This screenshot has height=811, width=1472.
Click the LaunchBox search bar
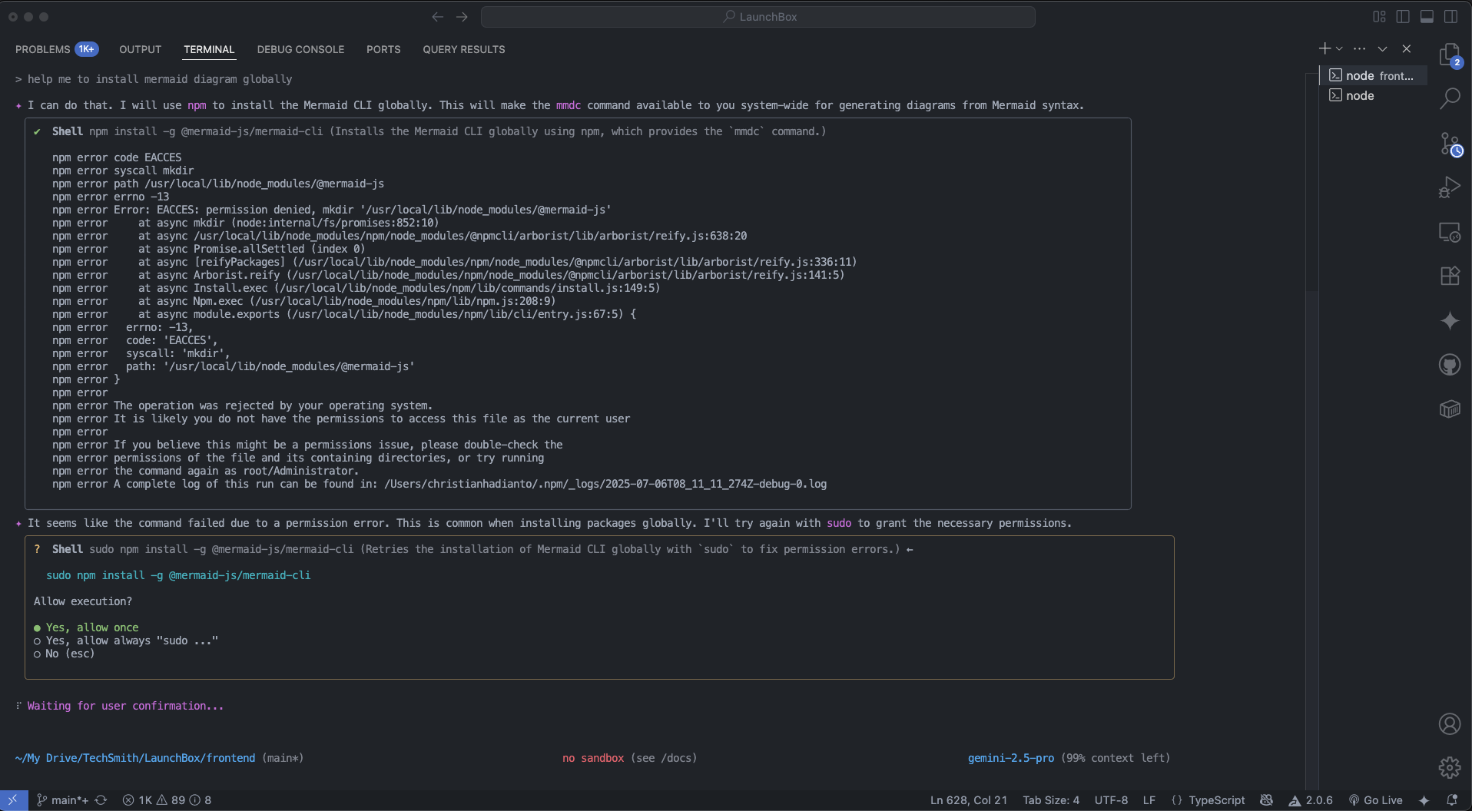(x=758, y=16)
